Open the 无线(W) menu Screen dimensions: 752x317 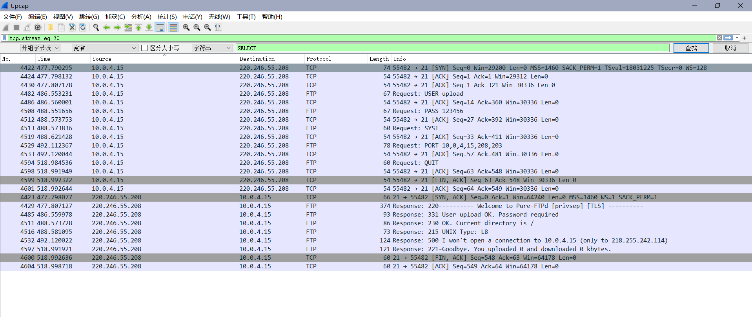point(219,17)
